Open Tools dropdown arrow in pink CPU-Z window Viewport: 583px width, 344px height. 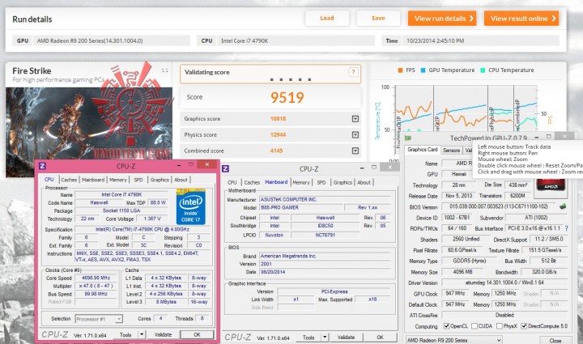click(142, 335)
